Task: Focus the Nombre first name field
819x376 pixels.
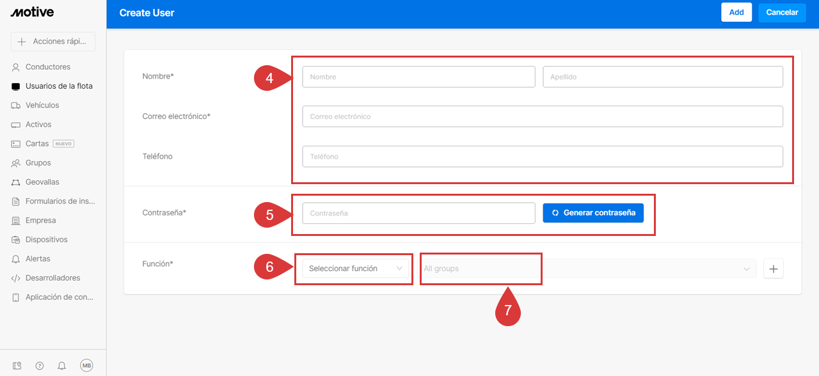Action: point(418,77)
